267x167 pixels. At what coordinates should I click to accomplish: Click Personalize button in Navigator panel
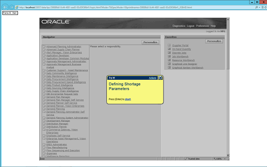tap(150, 42)
